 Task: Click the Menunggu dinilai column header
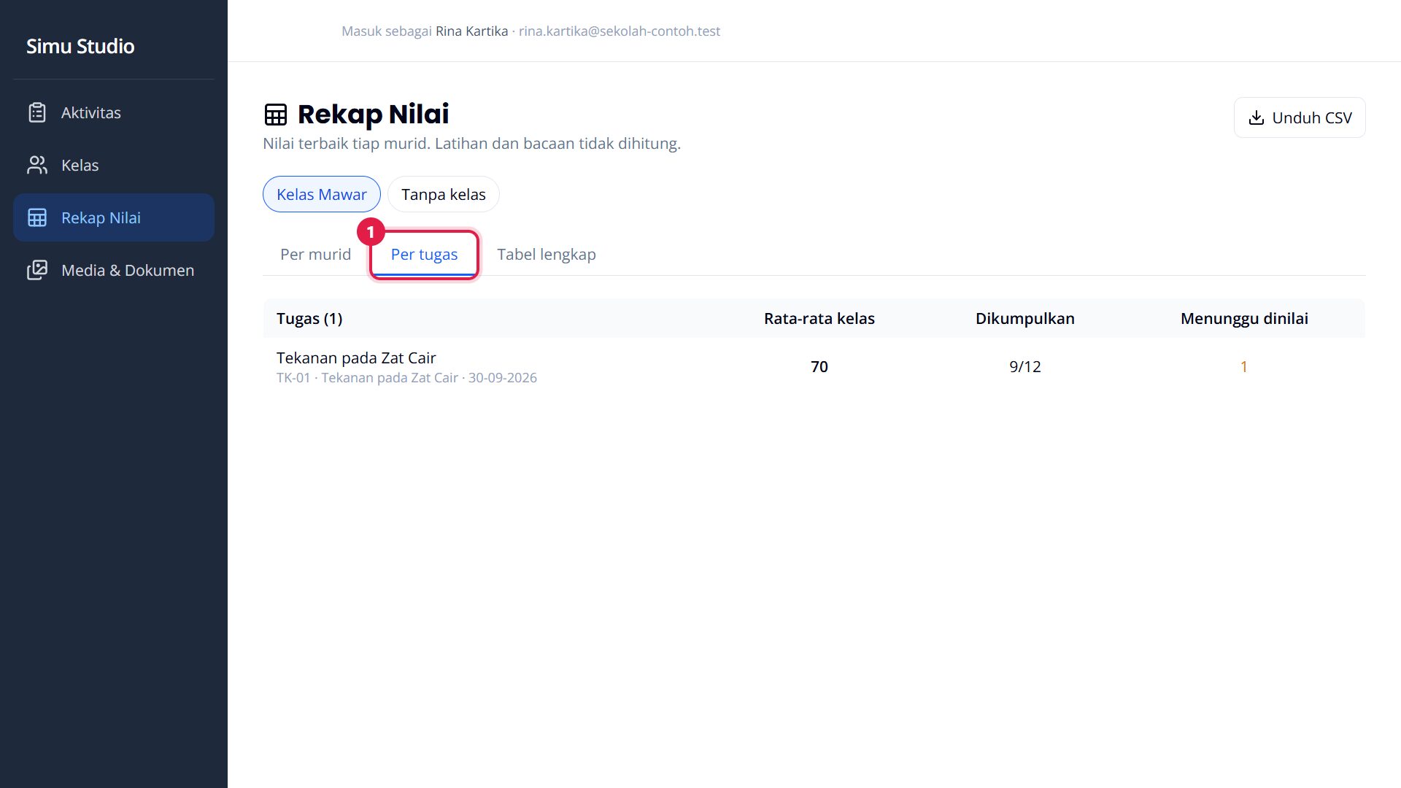coord(1244,318)
